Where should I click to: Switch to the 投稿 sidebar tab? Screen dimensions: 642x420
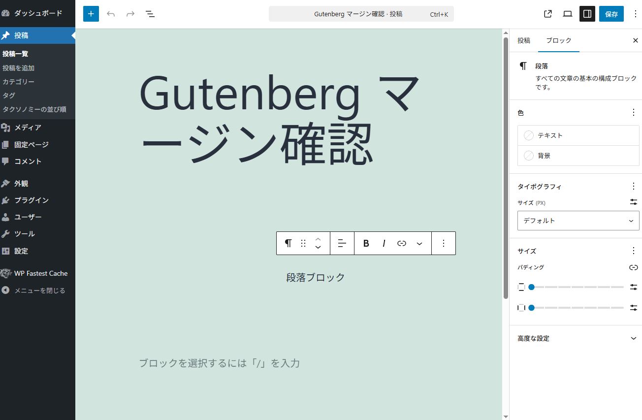coord(524,40)
